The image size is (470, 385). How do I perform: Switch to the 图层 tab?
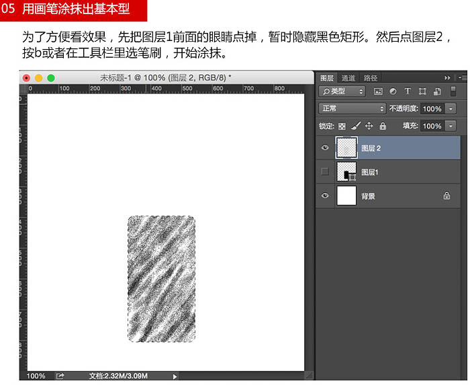click(x=327, y=78)
